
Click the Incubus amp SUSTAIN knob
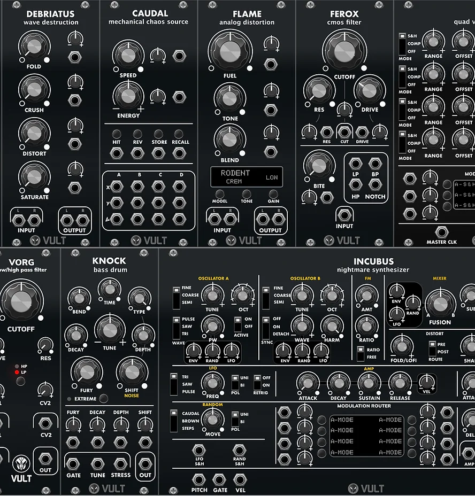point(369,383)
